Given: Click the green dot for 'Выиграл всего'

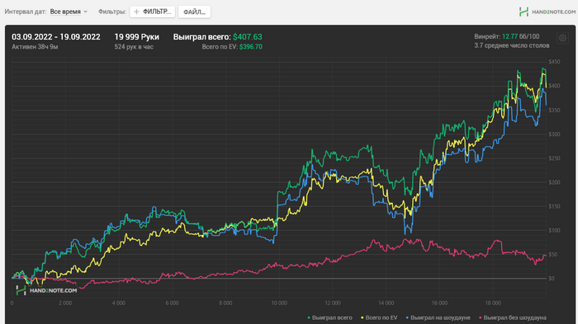Looking at the screenshot, I should (309, 317).
